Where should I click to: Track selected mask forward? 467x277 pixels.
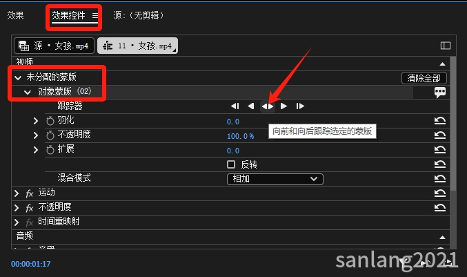pos(284,106)
